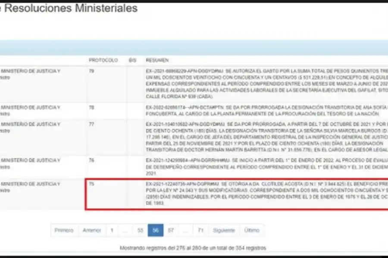Screen dimensions: 388x258
Task: Click the Mostrando registros summary text
Action: (194, 246)
